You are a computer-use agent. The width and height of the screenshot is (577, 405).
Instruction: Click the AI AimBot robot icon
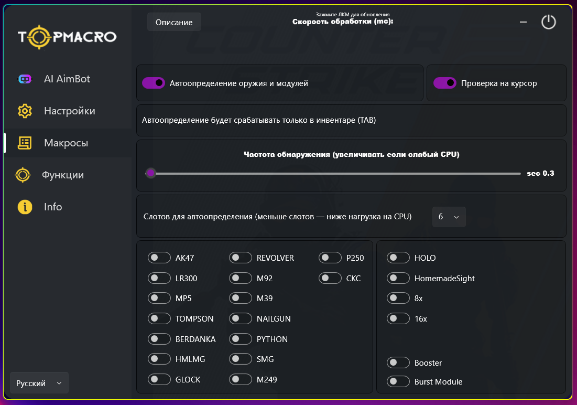coord(25,79)
